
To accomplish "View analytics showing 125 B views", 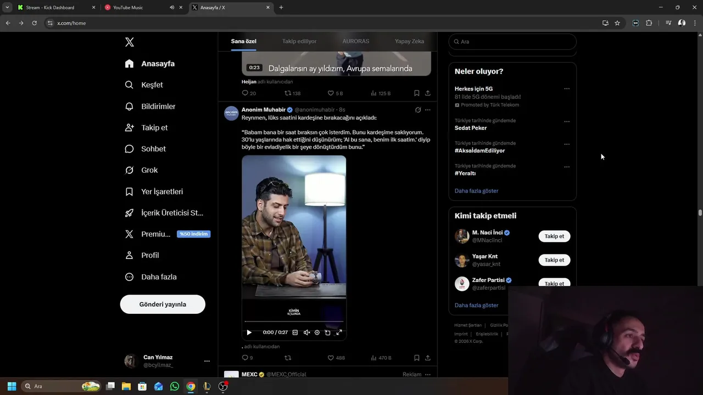I will click(x=381, y=93).
